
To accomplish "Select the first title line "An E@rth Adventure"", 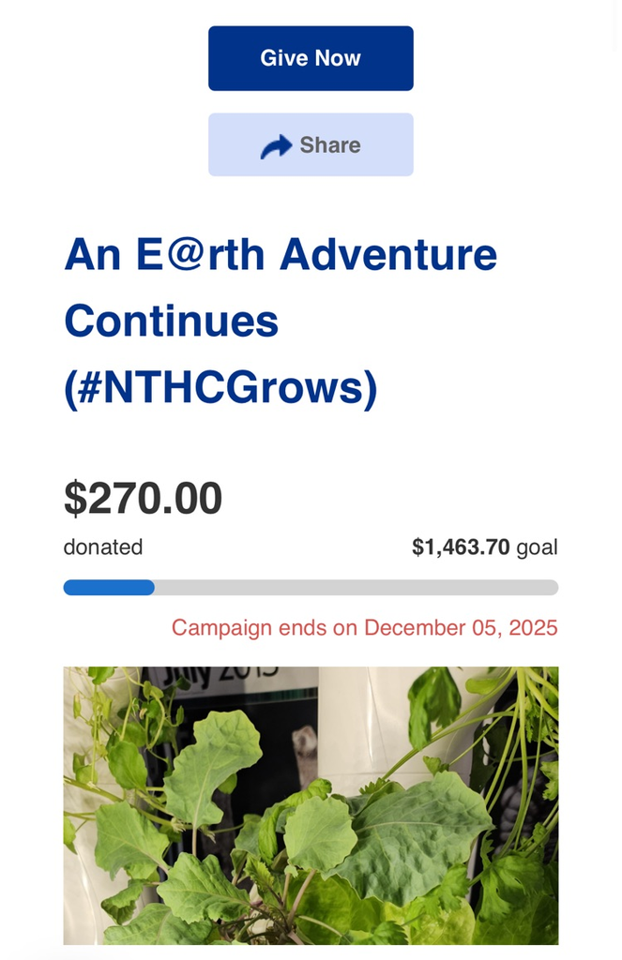I will click(x=280, y=255).
